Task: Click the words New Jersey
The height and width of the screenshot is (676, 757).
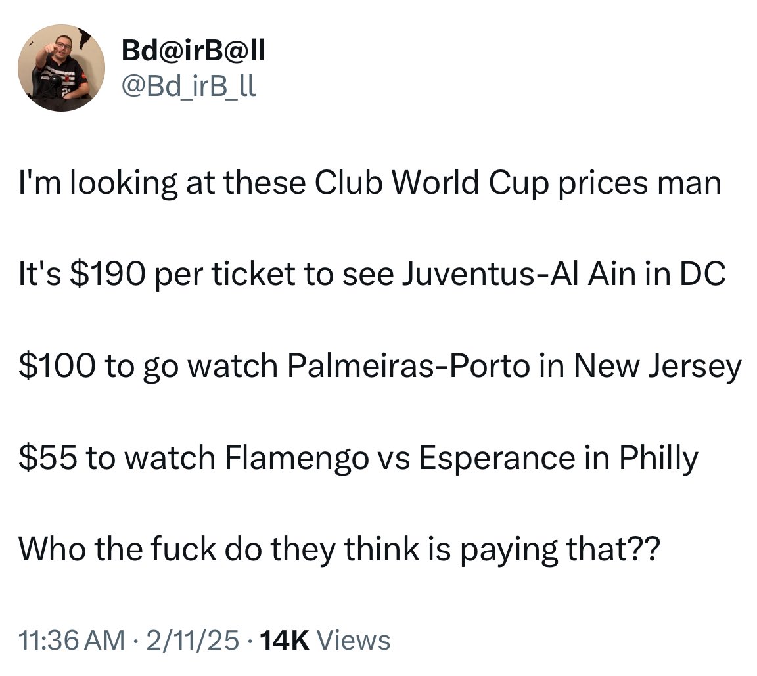Action: point(658,367)
